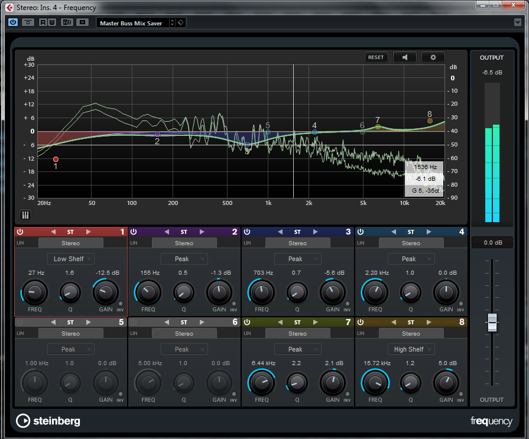Toggle band 8 power button

[361, 322]
